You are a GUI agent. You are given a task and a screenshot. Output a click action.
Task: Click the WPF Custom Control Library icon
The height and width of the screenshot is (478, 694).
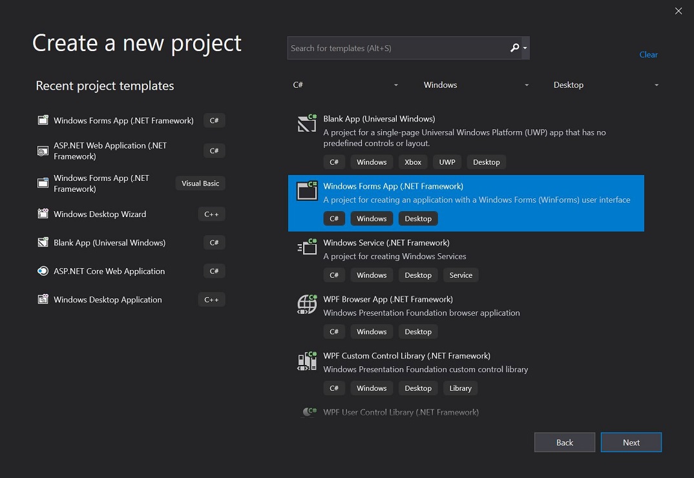tap(307, 360)
